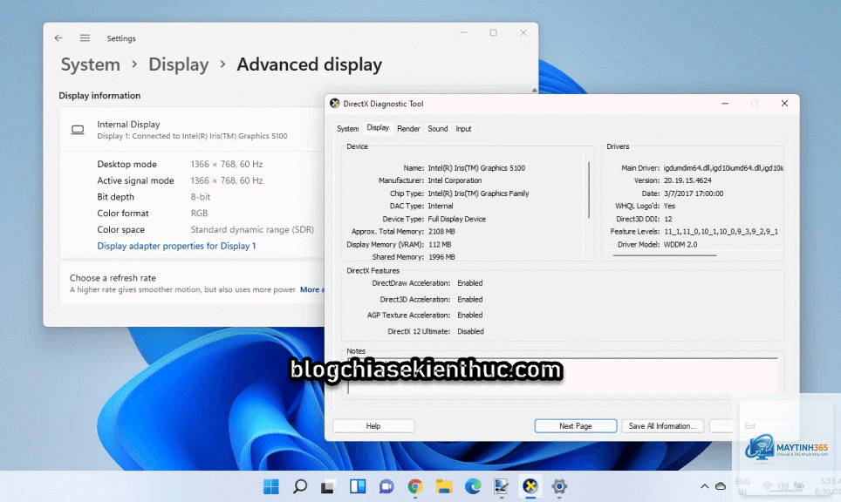
Task: Click System in Settings breadcrumb
Action: (x=90, y=64)
